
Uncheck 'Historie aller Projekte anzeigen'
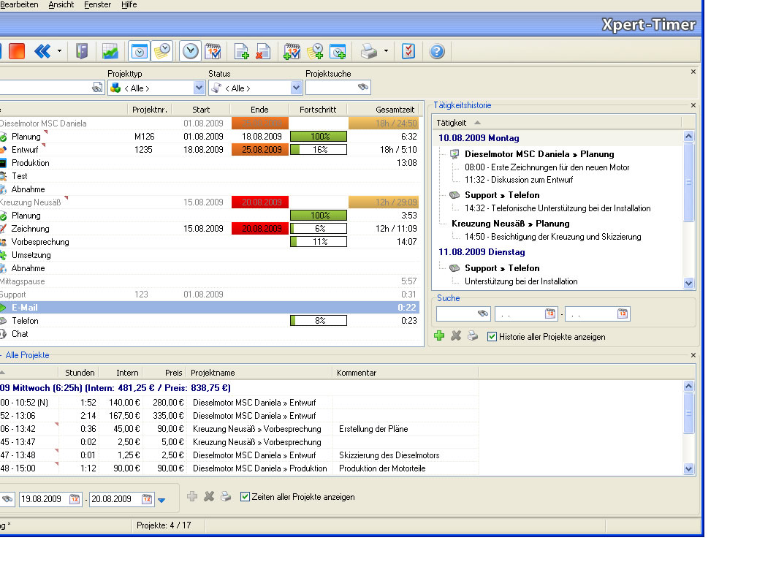492,337
